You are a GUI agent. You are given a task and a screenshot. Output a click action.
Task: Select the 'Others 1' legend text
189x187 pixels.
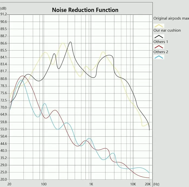click(161, 42)
